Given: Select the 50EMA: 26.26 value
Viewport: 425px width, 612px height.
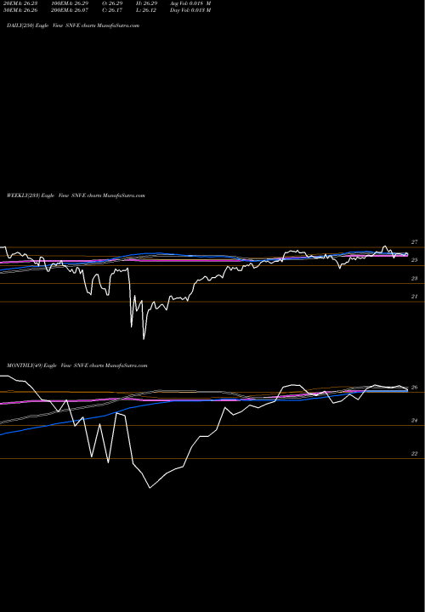Looking at the screenshot, I should pos(20,10).
